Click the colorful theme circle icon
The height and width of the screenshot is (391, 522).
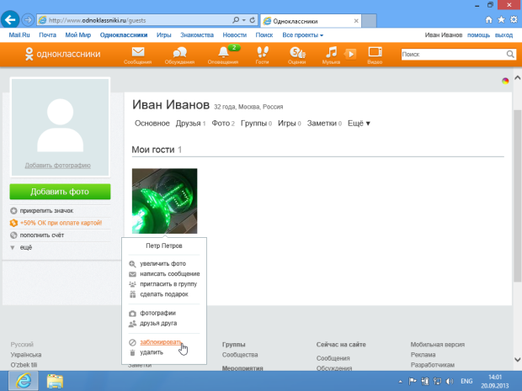(x=505, y=81)
